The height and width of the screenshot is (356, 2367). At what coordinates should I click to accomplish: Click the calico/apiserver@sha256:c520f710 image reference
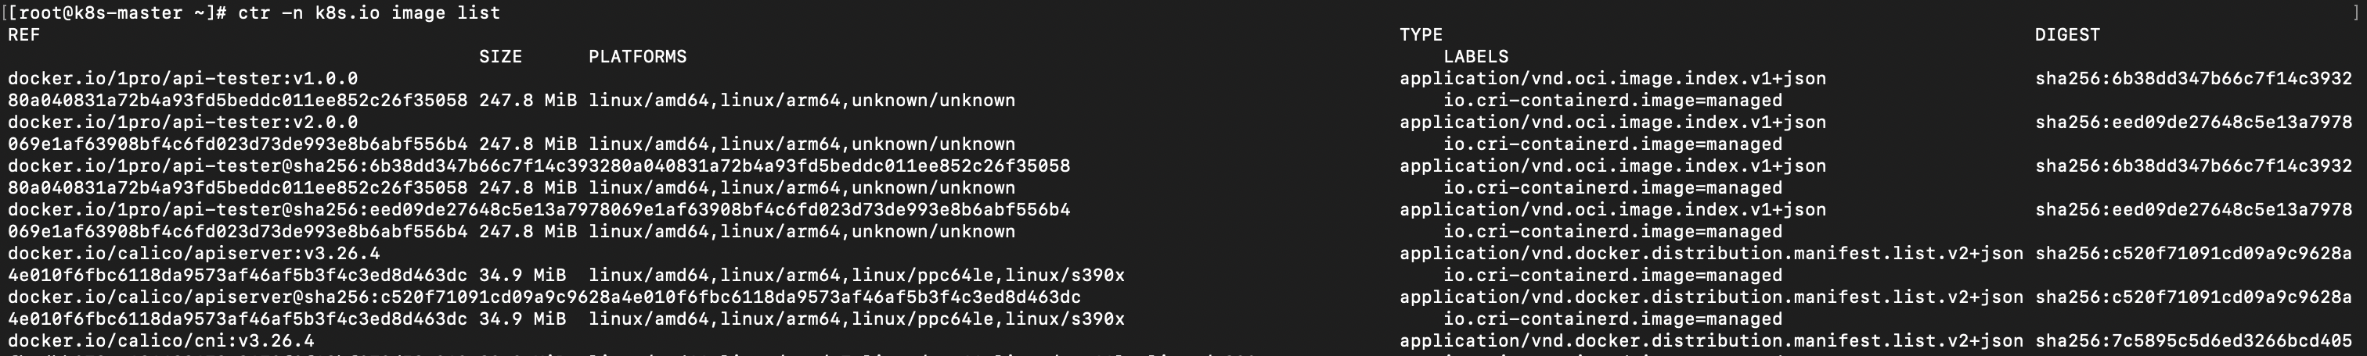click(x=544, y=297)
